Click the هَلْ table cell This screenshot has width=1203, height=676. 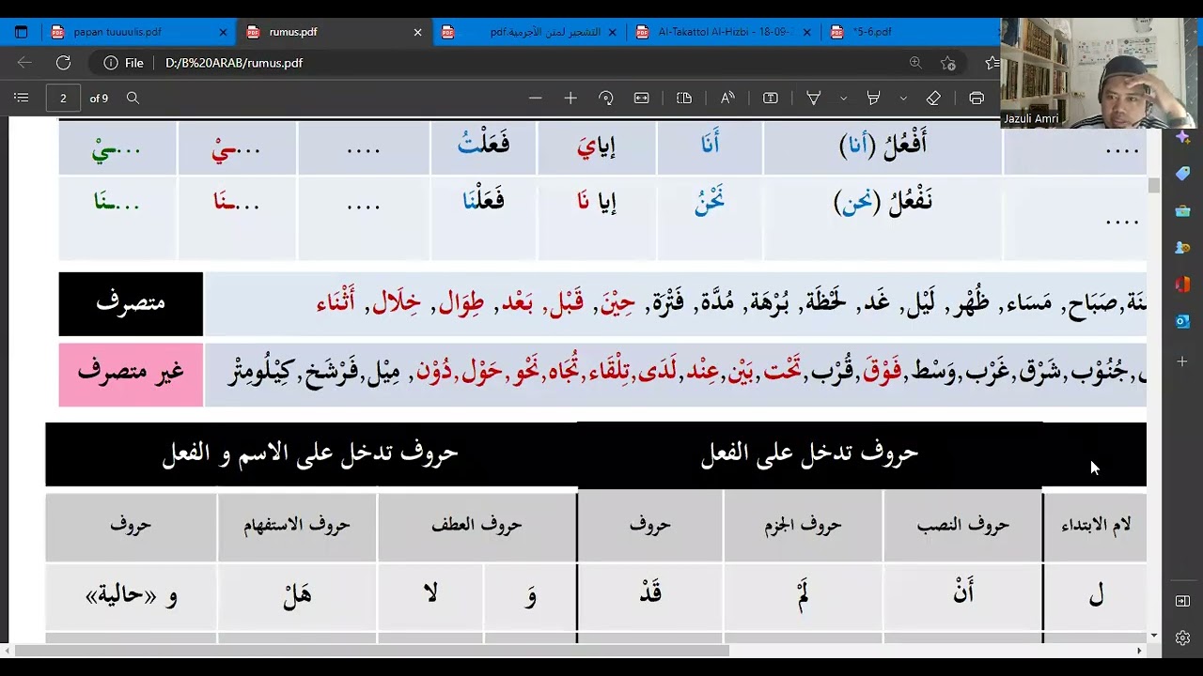pos(297,595)
